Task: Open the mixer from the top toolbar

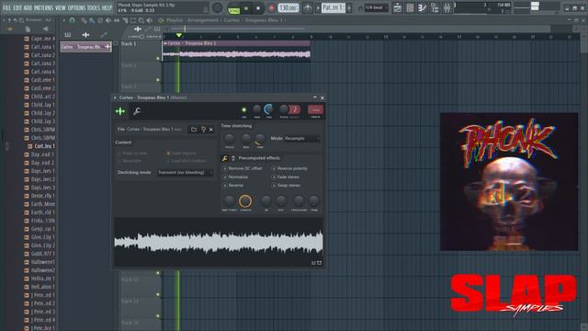Action: tap(447, 7)
